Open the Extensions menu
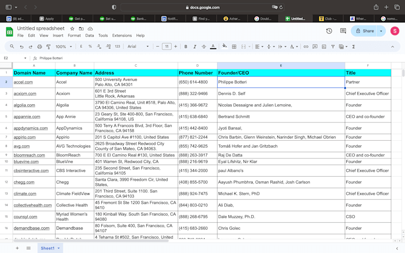 point(122,35)
